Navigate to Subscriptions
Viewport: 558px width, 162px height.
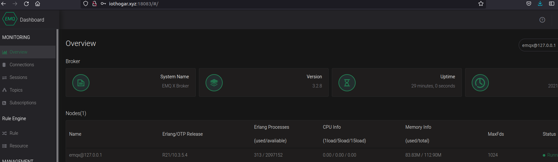tap(23, 103)
